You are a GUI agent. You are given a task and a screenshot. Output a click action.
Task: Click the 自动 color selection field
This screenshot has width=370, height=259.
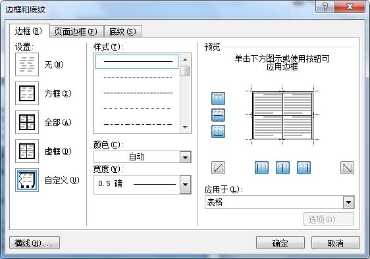pos(137,157)
